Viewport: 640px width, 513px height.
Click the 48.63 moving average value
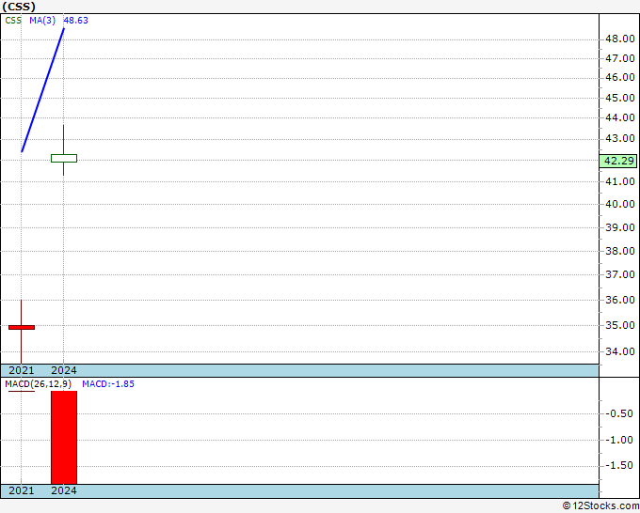point(76,21)
